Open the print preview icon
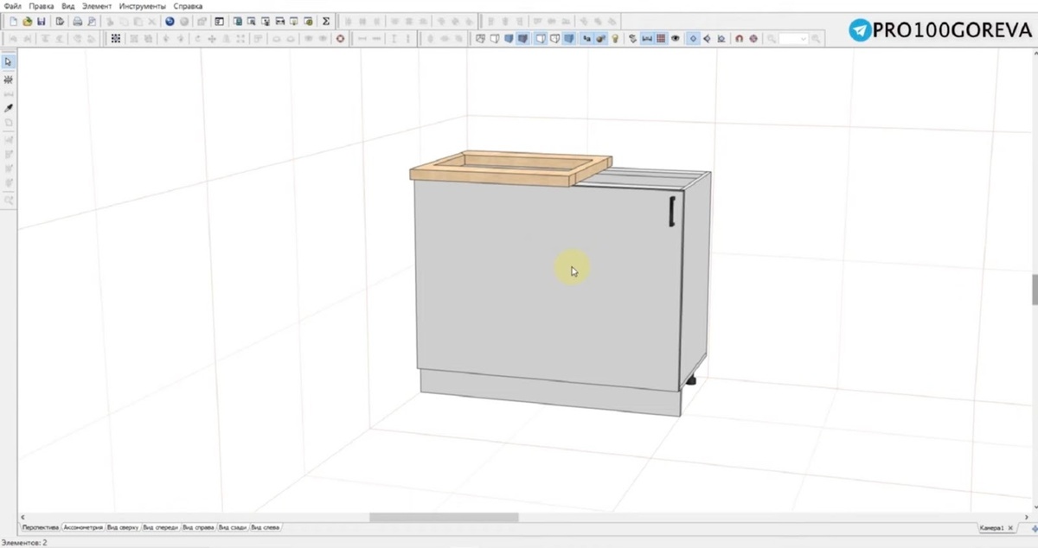1038x548 pixels. (92, 22)
